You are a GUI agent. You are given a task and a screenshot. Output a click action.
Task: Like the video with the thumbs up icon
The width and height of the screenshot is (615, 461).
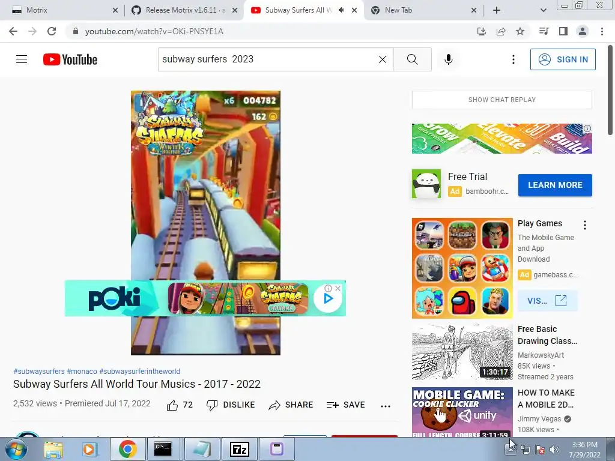point(172,405)
